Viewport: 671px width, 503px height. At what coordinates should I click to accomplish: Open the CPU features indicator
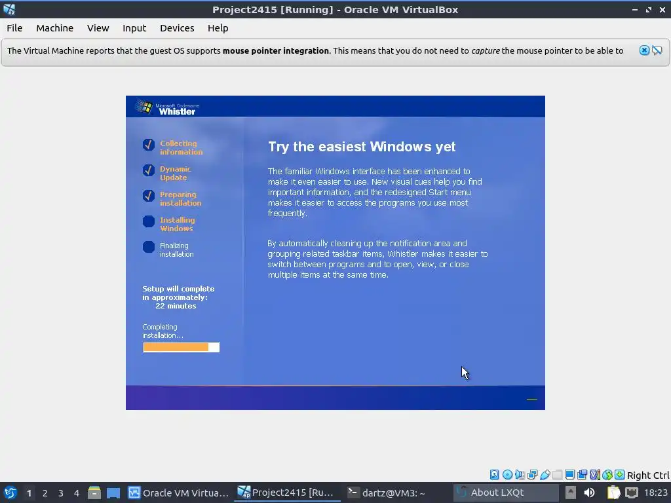coord(595,474)
